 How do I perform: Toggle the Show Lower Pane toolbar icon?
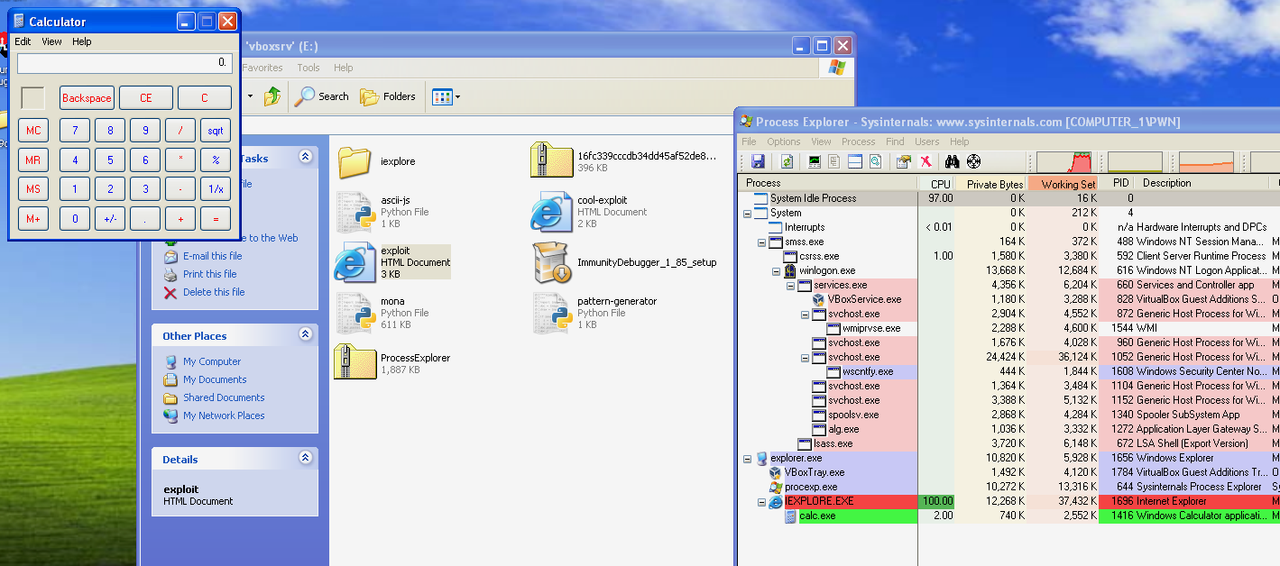(x=854, y=161)
